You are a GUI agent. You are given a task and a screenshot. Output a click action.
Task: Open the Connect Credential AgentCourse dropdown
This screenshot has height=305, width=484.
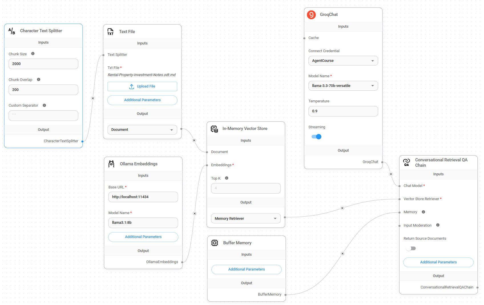coord(343,61)
